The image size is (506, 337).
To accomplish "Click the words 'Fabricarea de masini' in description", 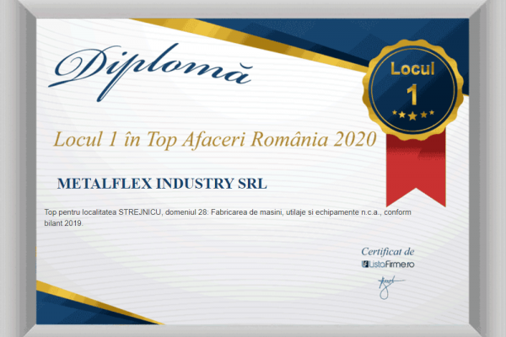I will point(265,212).
